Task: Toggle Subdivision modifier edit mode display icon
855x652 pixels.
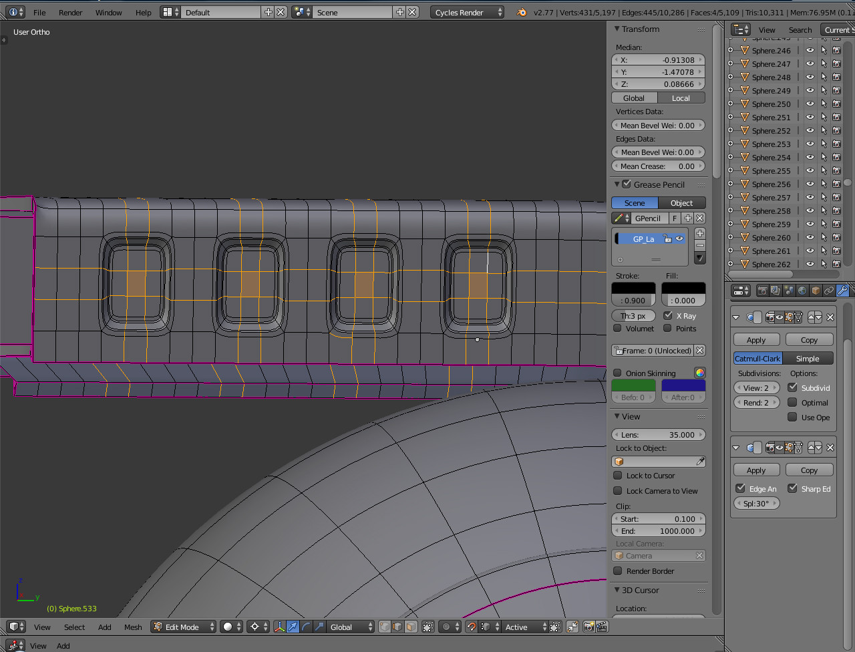Action: point(789,317)
